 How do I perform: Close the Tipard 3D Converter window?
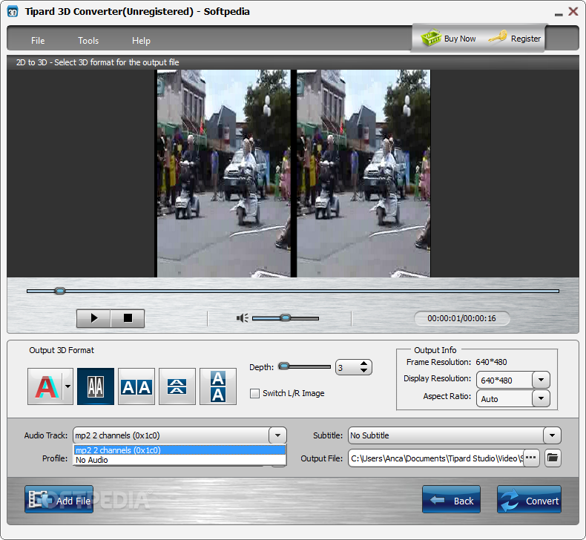[x=573, y=11]
